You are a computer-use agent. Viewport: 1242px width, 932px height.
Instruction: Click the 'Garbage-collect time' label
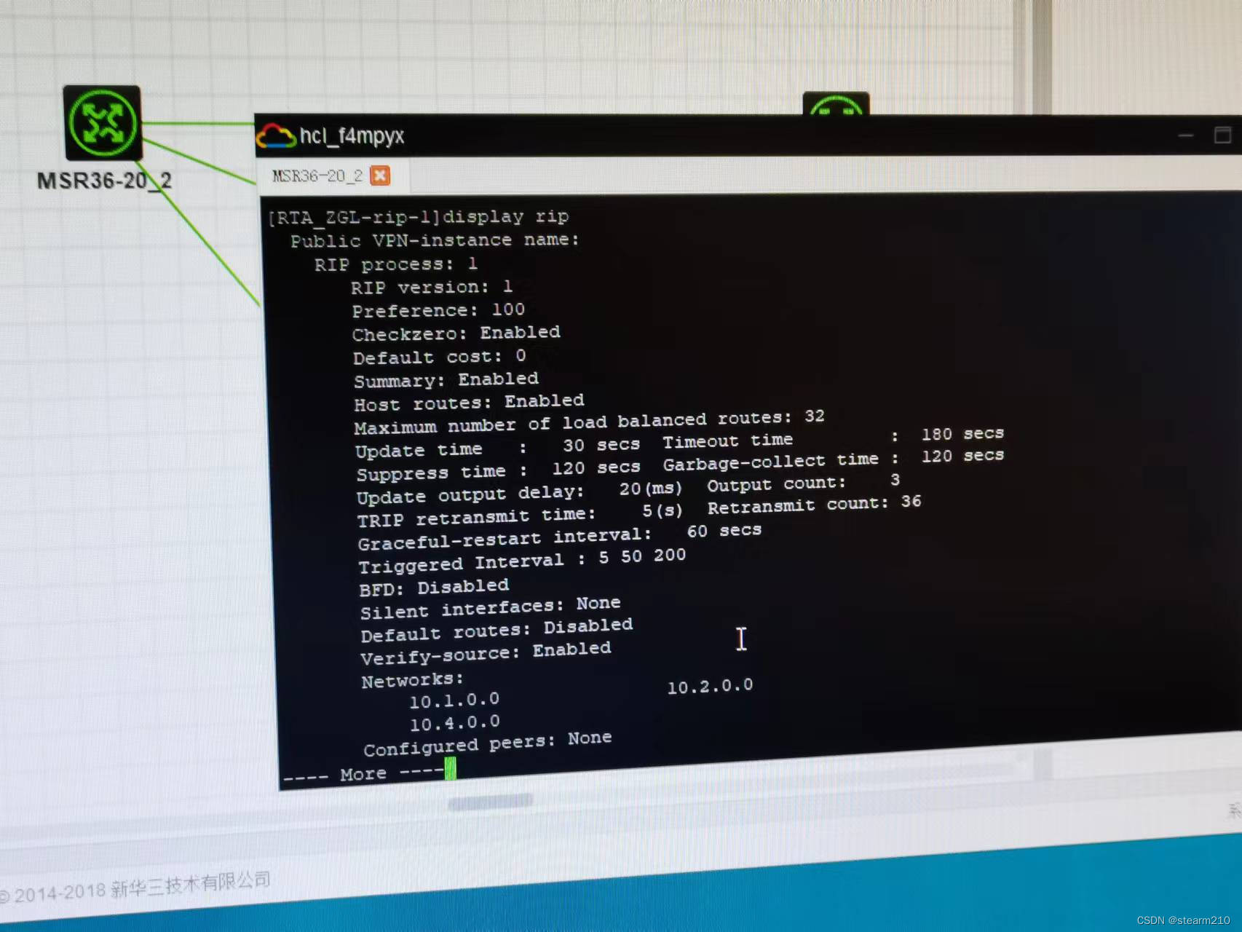[x=770, y=461]
